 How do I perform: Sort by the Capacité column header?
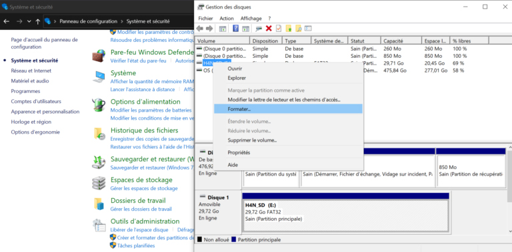pos(401,41)
